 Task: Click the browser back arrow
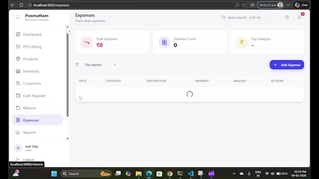pyautogui.click(x=13, y=5)
